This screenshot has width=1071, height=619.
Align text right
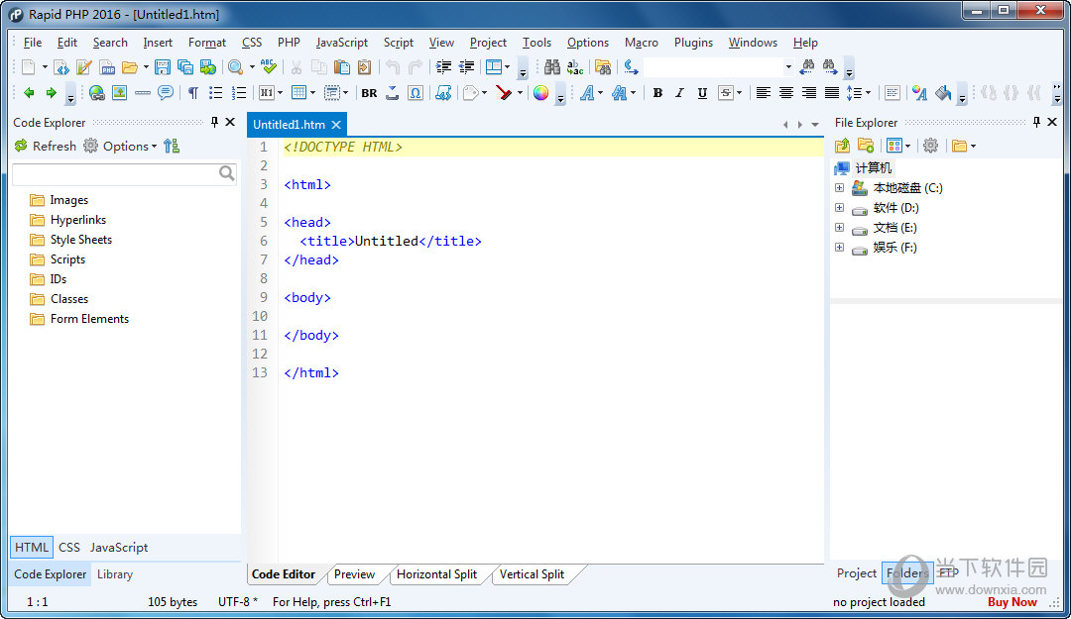pyautogui.click(x=809, y=93)
